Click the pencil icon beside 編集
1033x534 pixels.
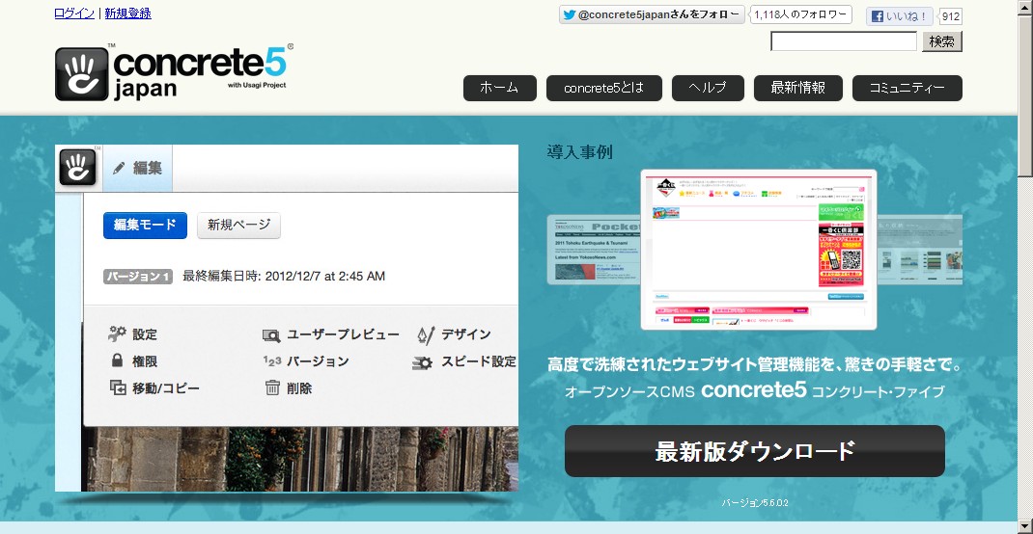point(119,169)
